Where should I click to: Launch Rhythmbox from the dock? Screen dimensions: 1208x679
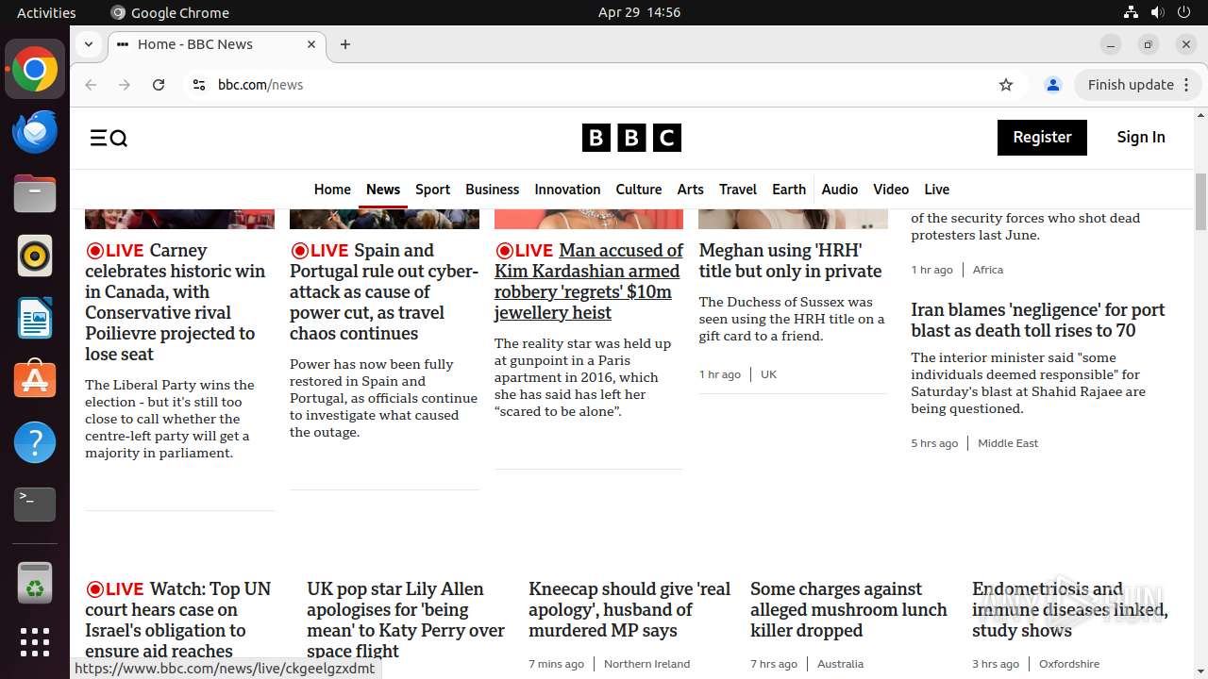point(35,256)
